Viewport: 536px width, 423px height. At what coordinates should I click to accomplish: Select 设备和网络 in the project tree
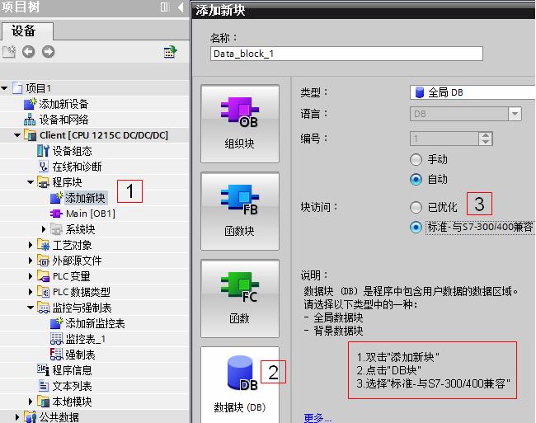pyautogui.click(x=63, y=120)
